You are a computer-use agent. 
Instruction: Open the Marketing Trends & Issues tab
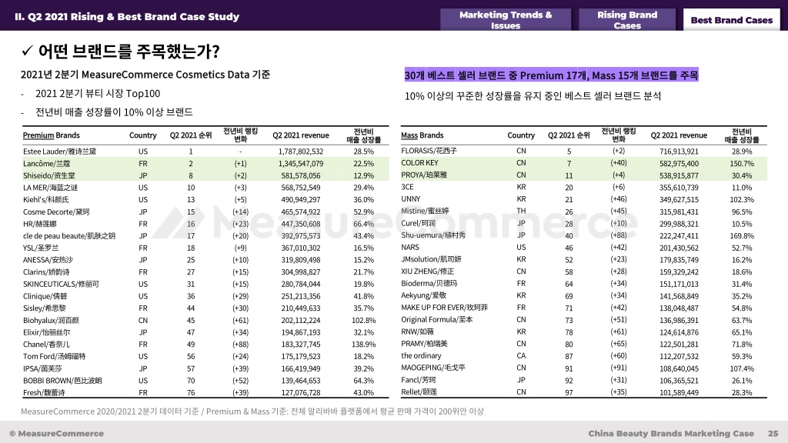pos(506,20)
